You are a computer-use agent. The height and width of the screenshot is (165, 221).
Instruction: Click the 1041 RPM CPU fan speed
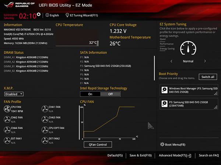(17, 111)
